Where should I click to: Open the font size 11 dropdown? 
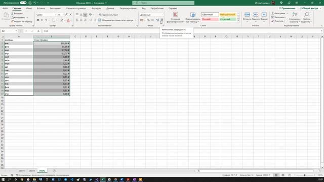pos(63,15)
